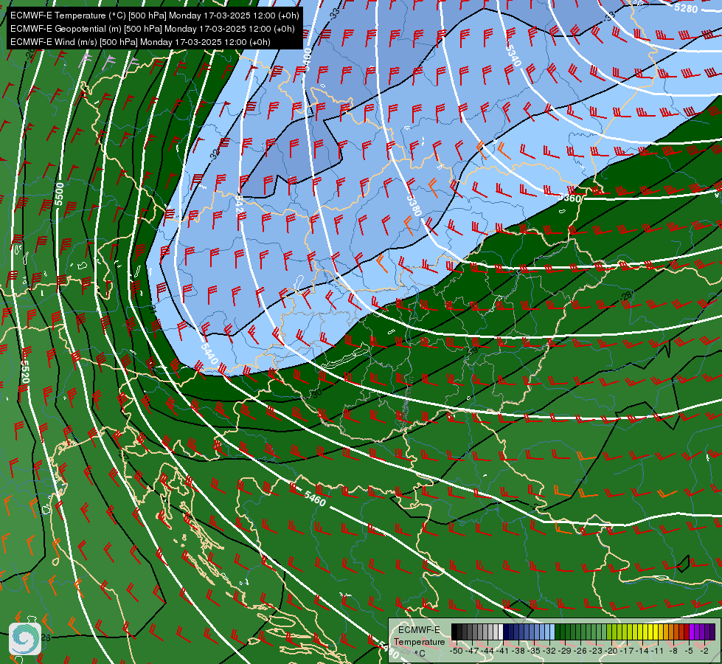Click the -32 value on temperature scale
This screenshot has height=664, width=722.
549,651
